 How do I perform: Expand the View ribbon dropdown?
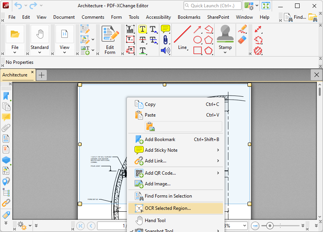64,52
